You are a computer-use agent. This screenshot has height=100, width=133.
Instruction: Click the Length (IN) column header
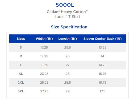tap(68, 39)
